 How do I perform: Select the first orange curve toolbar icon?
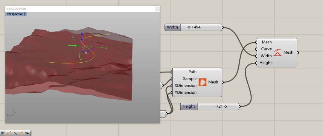[x=9, y=133]
